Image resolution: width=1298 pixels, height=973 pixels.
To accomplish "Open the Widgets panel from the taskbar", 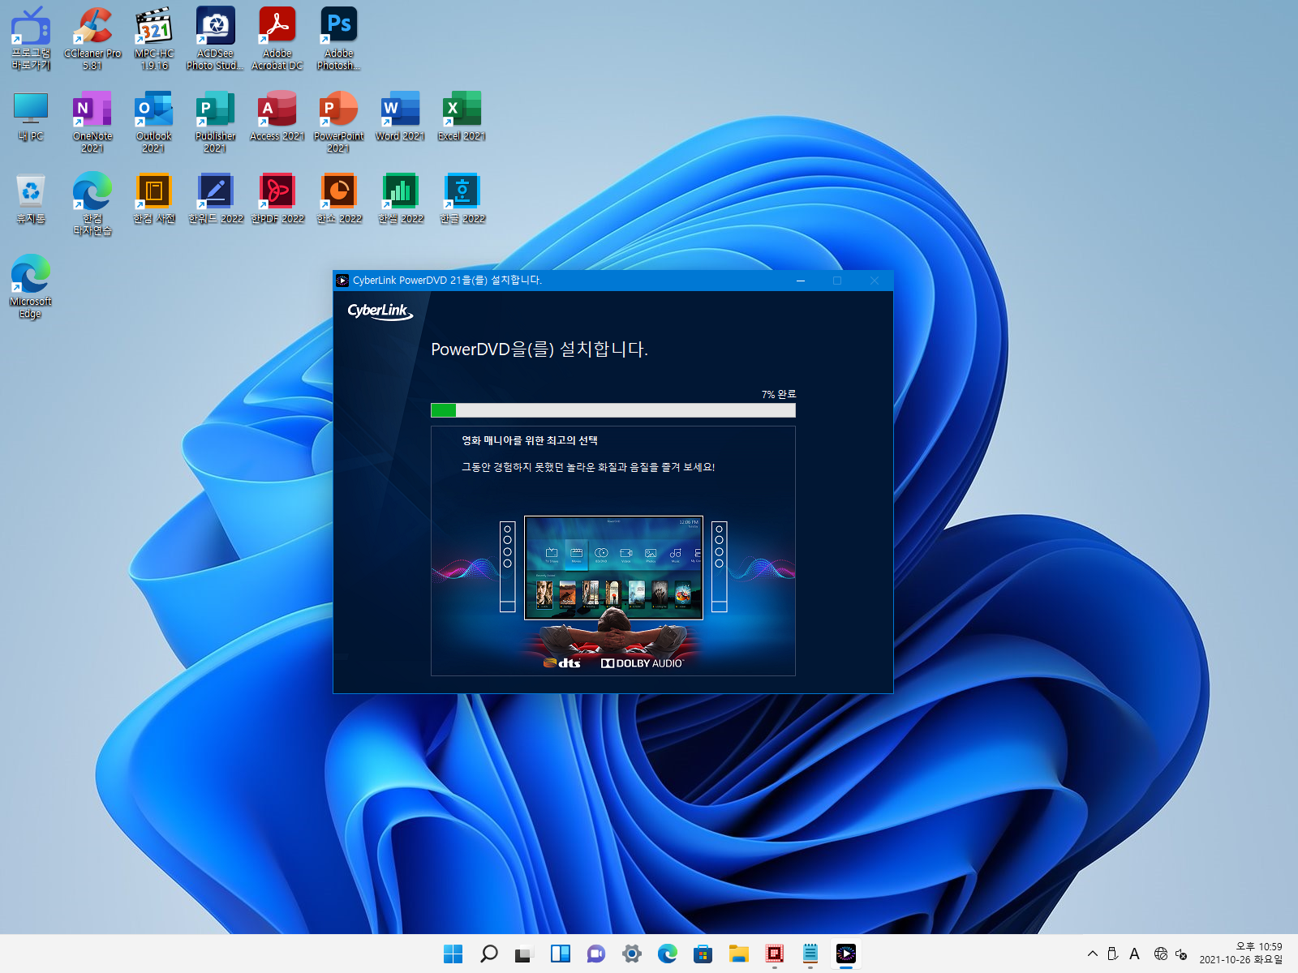I will click(x=561, y=954).
